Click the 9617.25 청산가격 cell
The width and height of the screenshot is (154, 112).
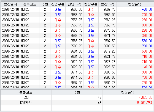coord(107,51)
